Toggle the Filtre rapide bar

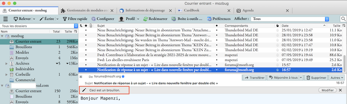click(x=75, y=19)
